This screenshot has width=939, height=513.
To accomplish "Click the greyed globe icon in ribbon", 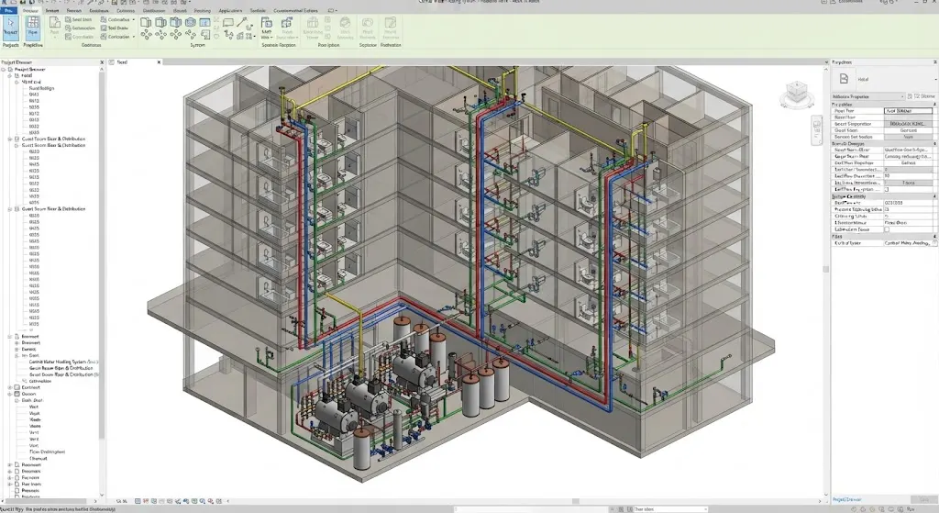I will point(345,24).
